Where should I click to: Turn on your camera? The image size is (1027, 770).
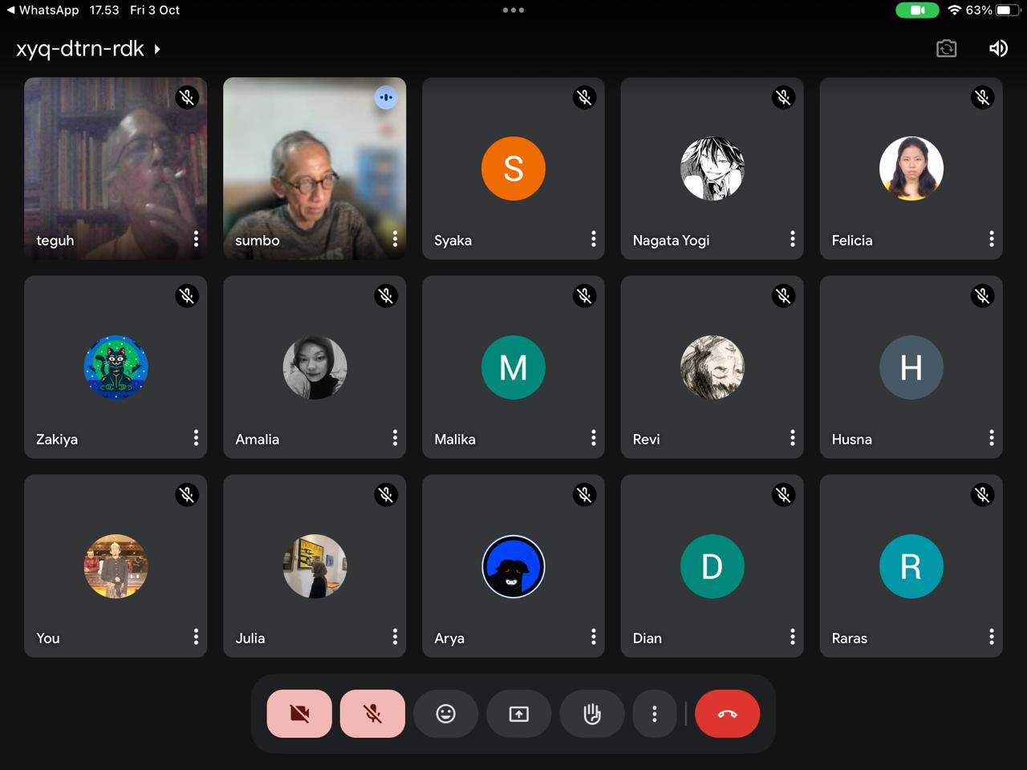(x=299, y=713)
